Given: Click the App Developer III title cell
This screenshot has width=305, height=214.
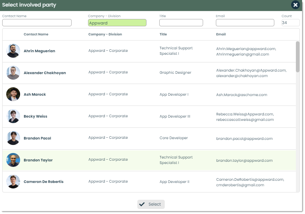Looking at the screenshot, I should (175, 116).
